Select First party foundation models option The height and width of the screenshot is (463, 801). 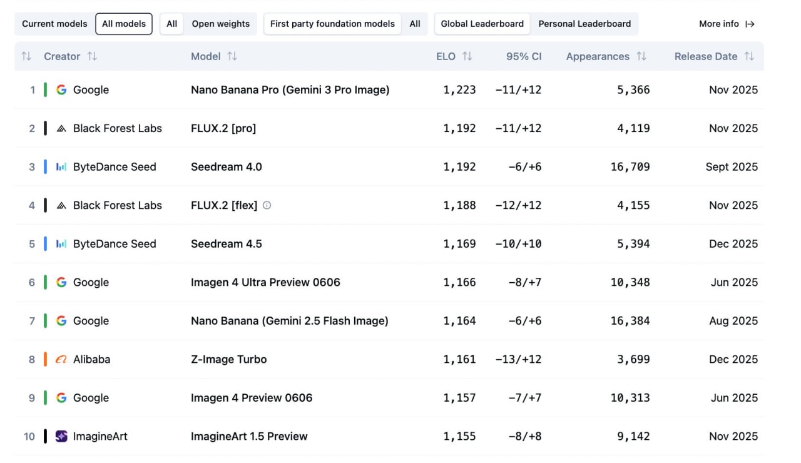[332, 24]
